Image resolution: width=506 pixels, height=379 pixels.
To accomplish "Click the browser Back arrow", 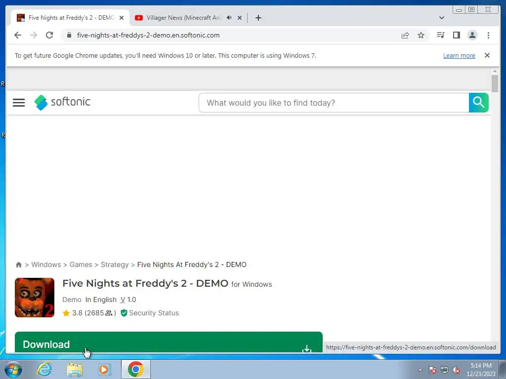I will pos(18,35).
